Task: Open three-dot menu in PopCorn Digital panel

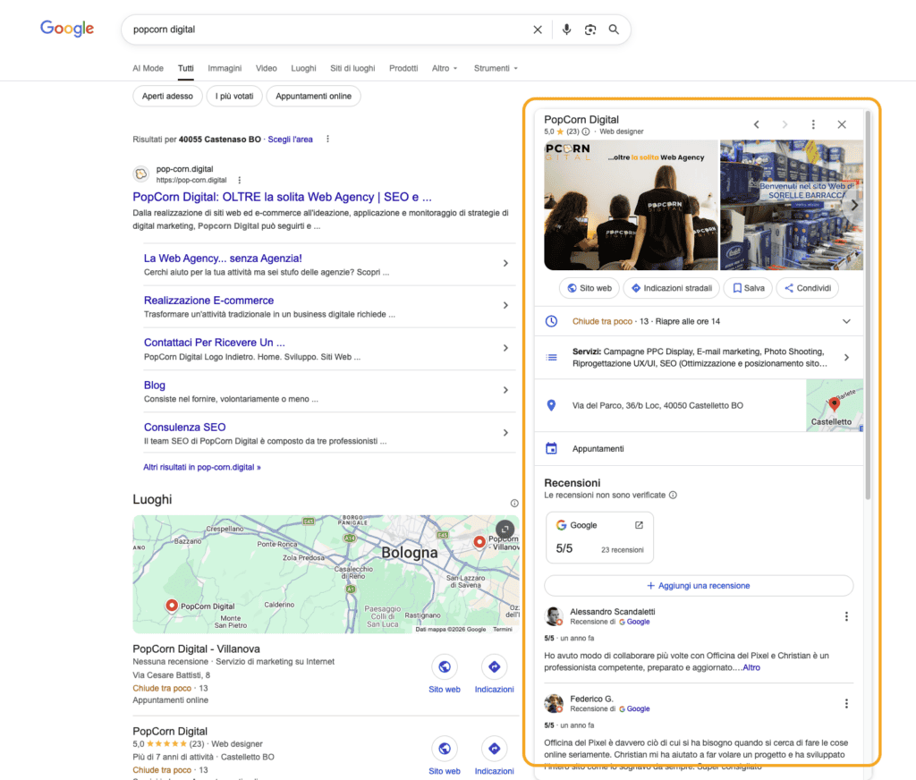Action: point(813,124)
